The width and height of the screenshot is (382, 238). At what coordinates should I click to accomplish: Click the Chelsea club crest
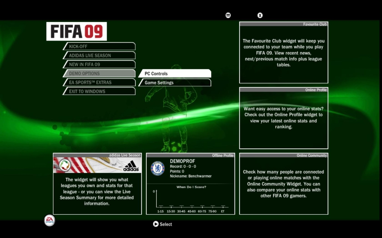point(158,168)
